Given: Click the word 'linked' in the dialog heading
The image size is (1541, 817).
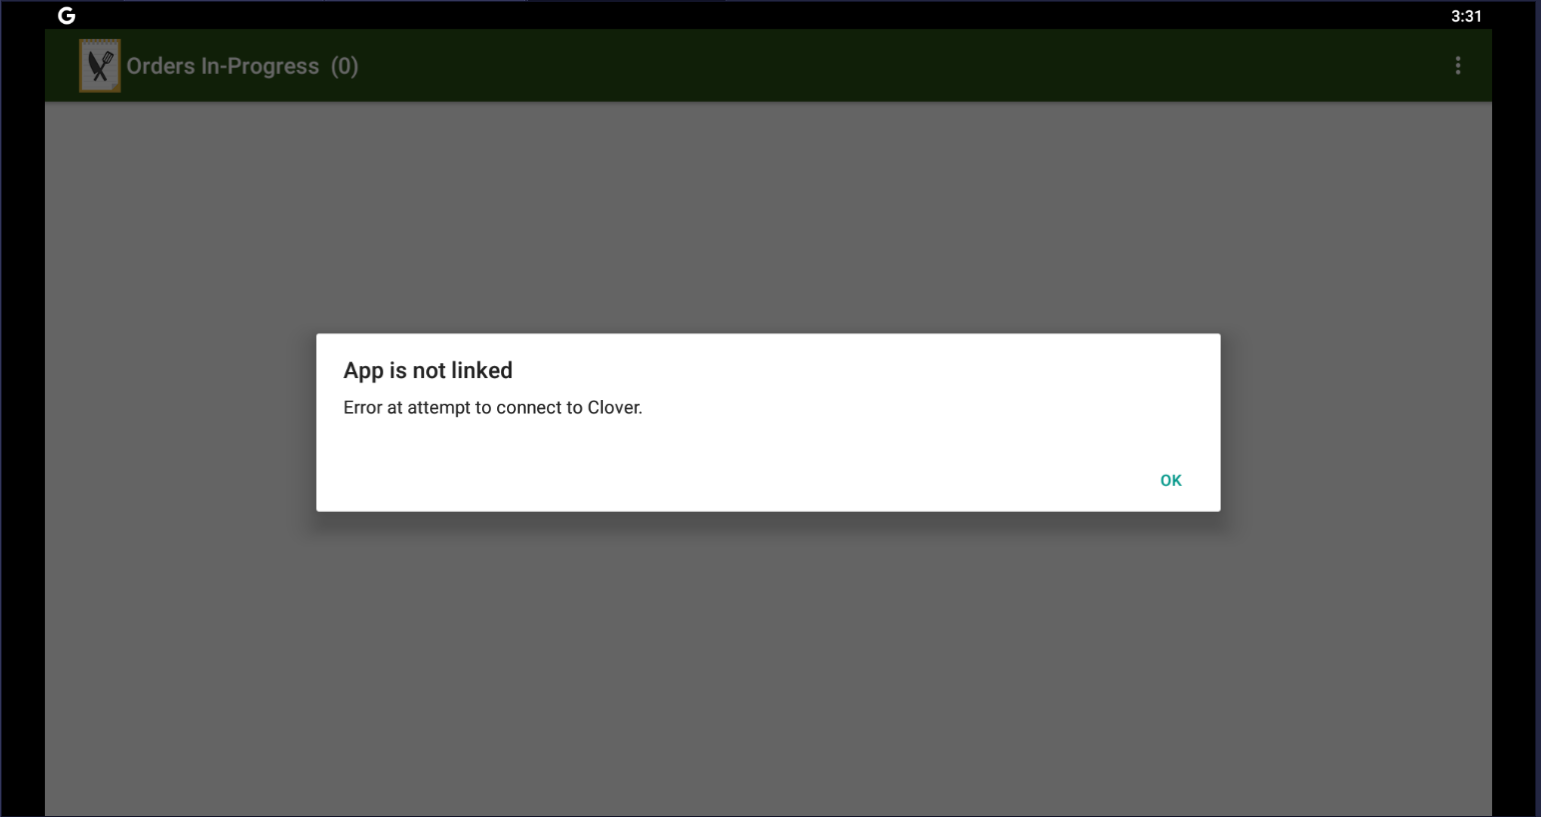Looking at the screenshot, I should 482,370.
